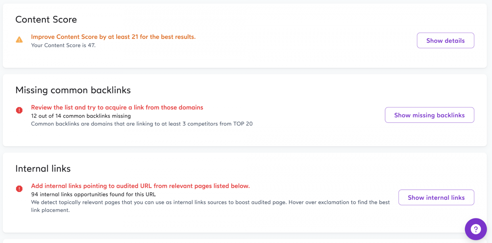Click the text showing 94 internal link opportunities
492x243 pixels.
pos(93,194)
